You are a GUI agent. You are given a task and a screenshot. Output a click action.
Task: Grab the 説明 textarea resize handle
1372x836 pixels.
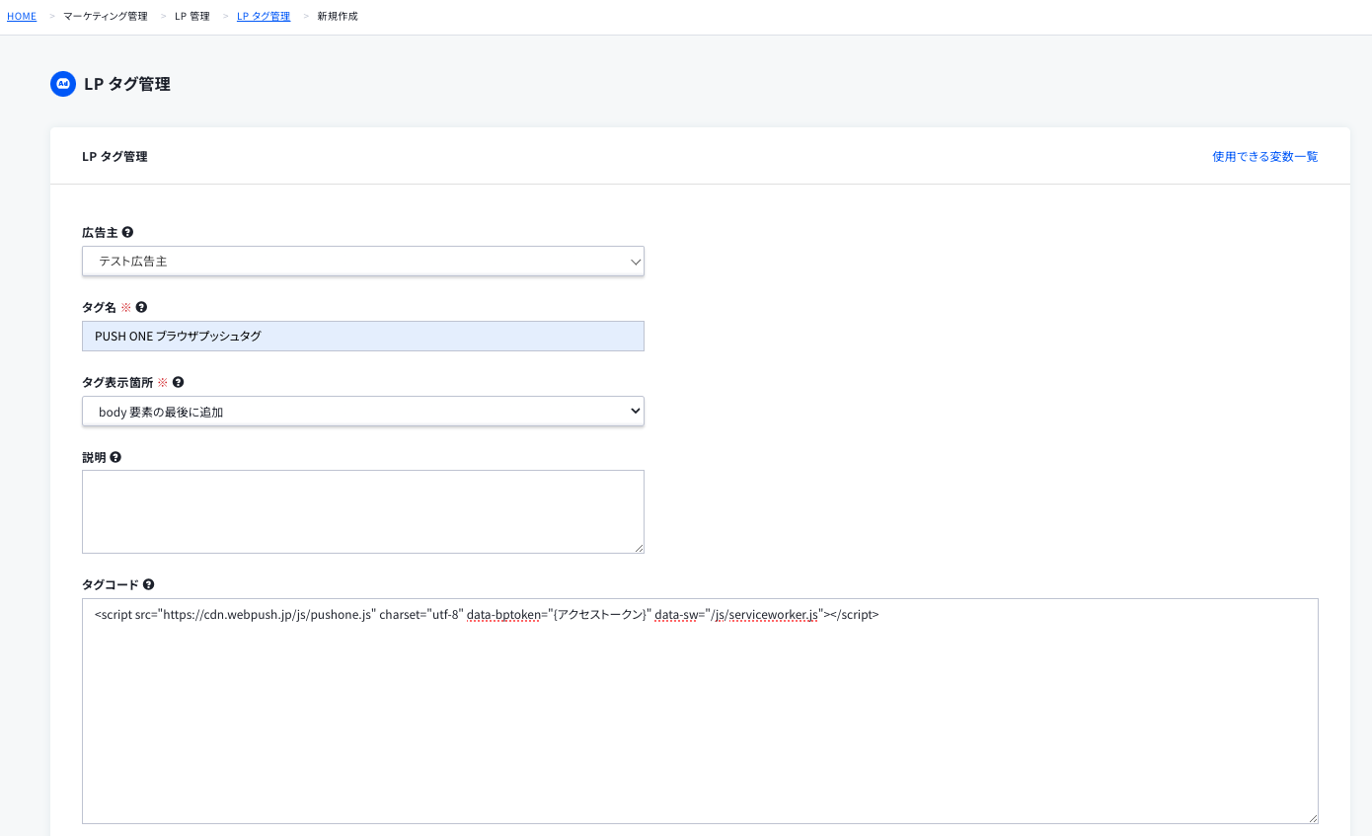(x=639, y=548)
